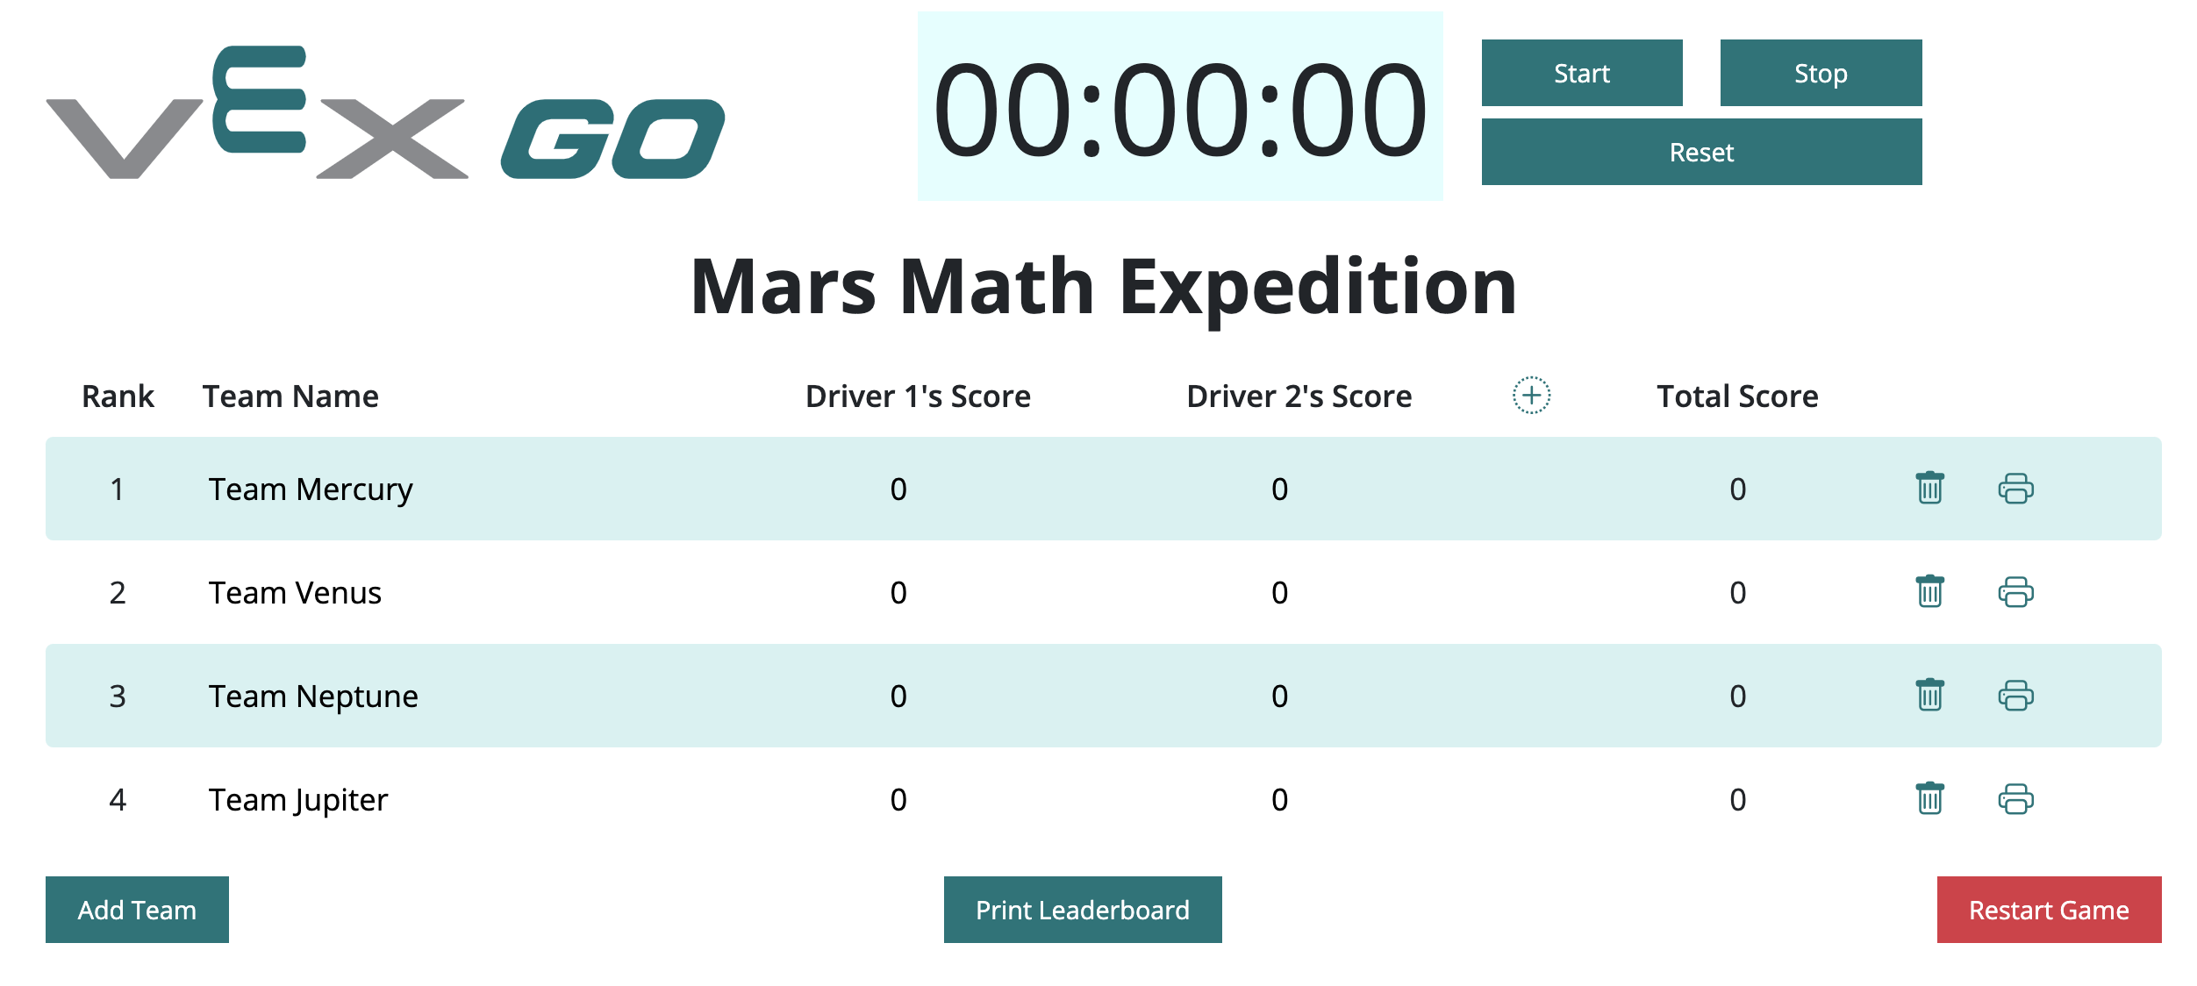Viewport: 2197px width, 986px height.
Task: Click Driver 2's Score for Team Neptune
Action: (1277, 695)
